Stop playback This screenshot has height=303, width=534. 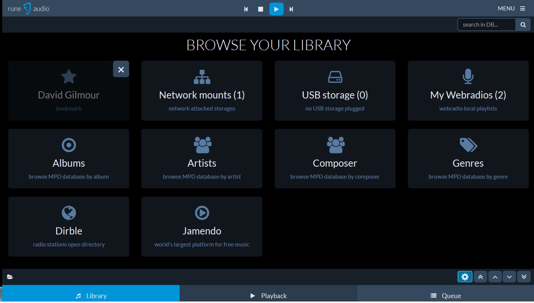(x=261, y=9)
